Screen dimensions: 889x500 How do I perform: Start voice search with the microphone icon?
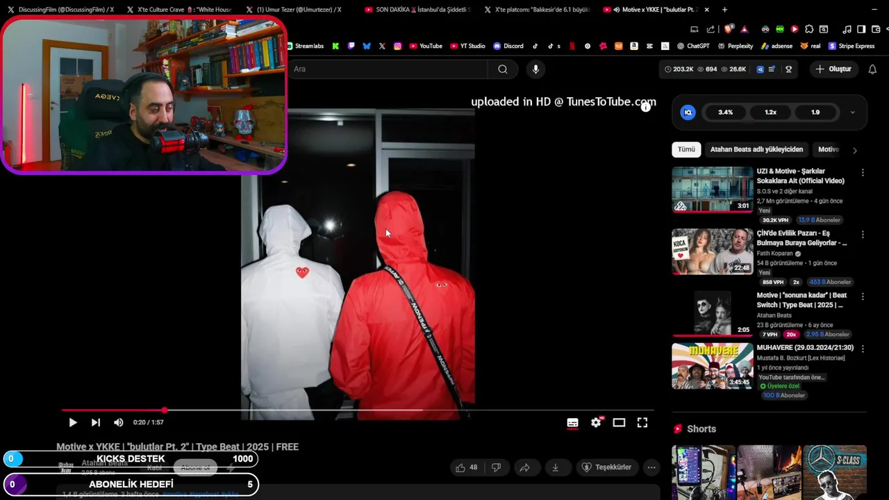coord(535,69)
